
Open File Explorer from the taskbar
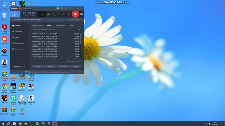pyautogui.click(x=26, y=124)
